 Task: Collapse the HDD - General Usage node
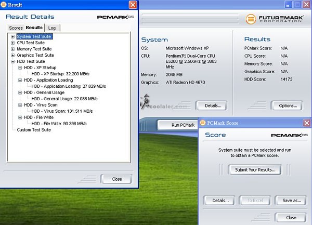(x=20, y=92)
